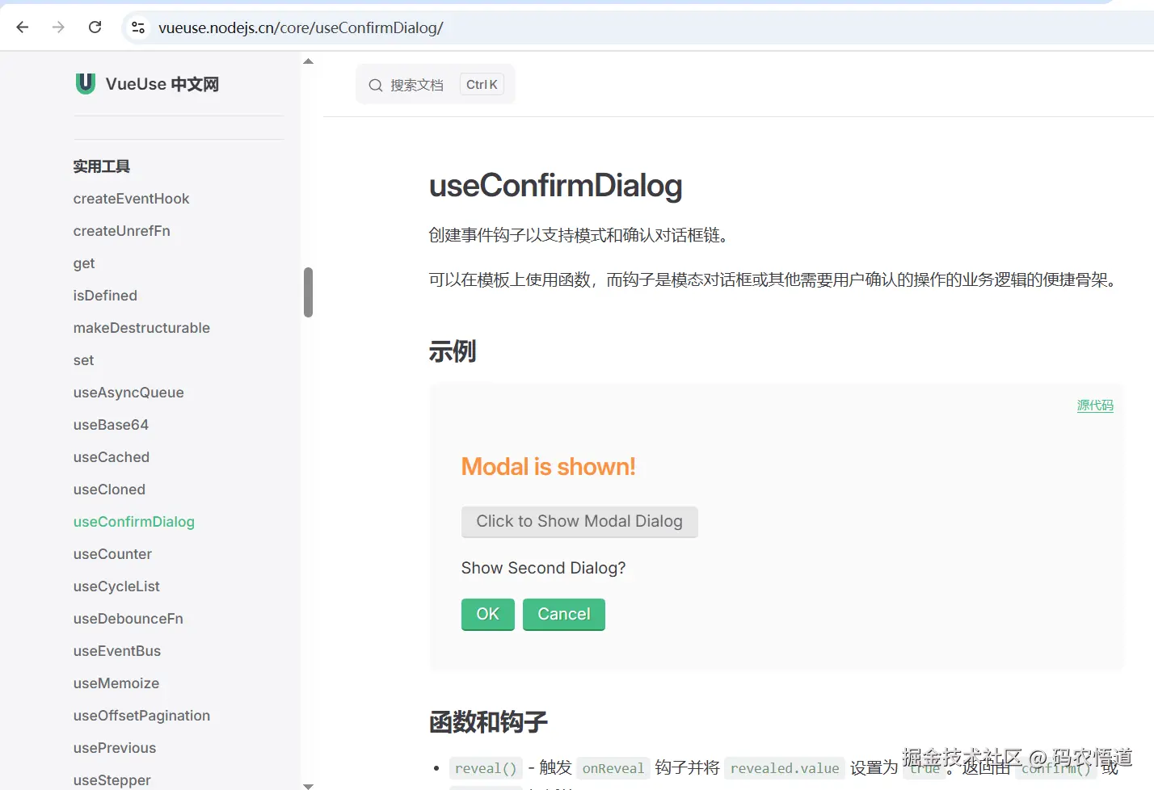Open makeDestructurable in sidebar
1154x790 pixels.
141,328
